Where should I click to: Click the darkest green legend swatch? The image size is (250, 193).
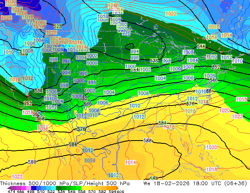pyautogui.click(x=58, y=188)
